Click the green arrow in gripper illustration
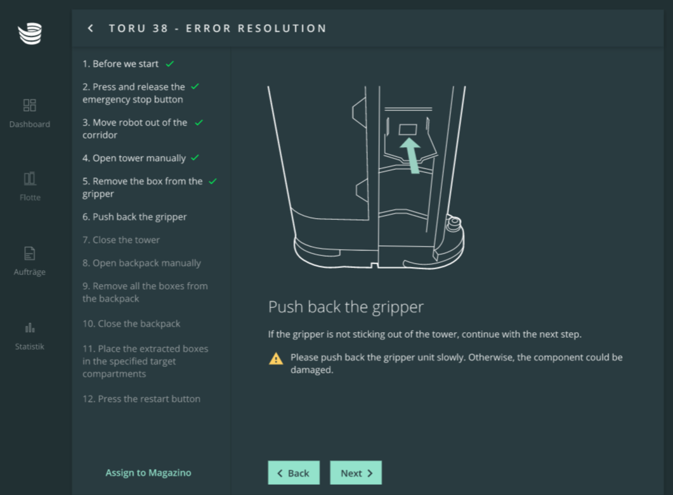The height and width of the screenshot is (495, 673). tap(411, 155)
